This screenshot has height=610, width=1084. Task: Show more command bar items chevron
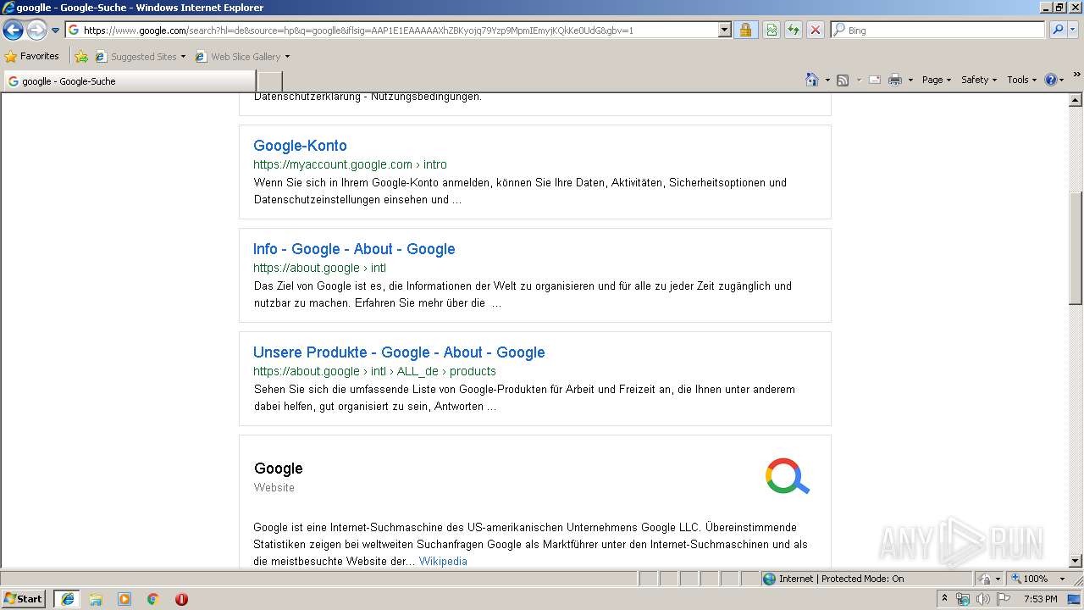point(1076,75)
